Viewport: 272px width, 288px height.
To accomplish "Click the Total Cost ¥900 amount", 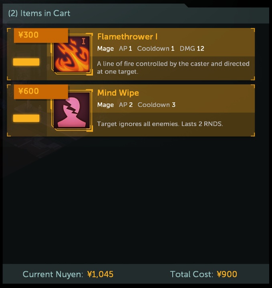I will tap(227, 274).
